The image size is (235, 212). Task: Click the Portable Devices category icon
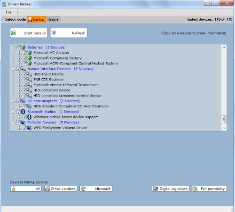(23, 122)
